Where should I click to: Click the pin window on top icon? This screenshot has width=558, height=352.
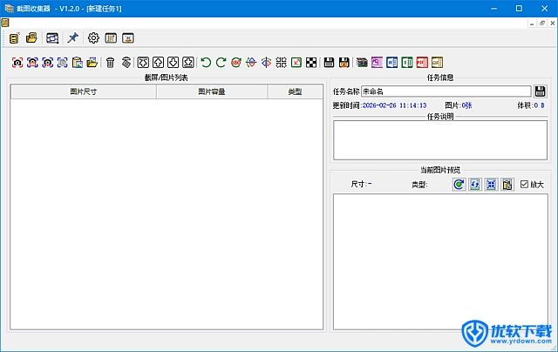click(73, 38)
